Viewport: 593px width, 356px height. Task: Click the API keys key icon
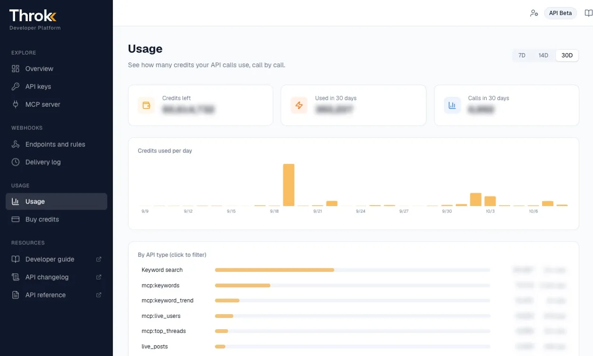click(16, 87)
